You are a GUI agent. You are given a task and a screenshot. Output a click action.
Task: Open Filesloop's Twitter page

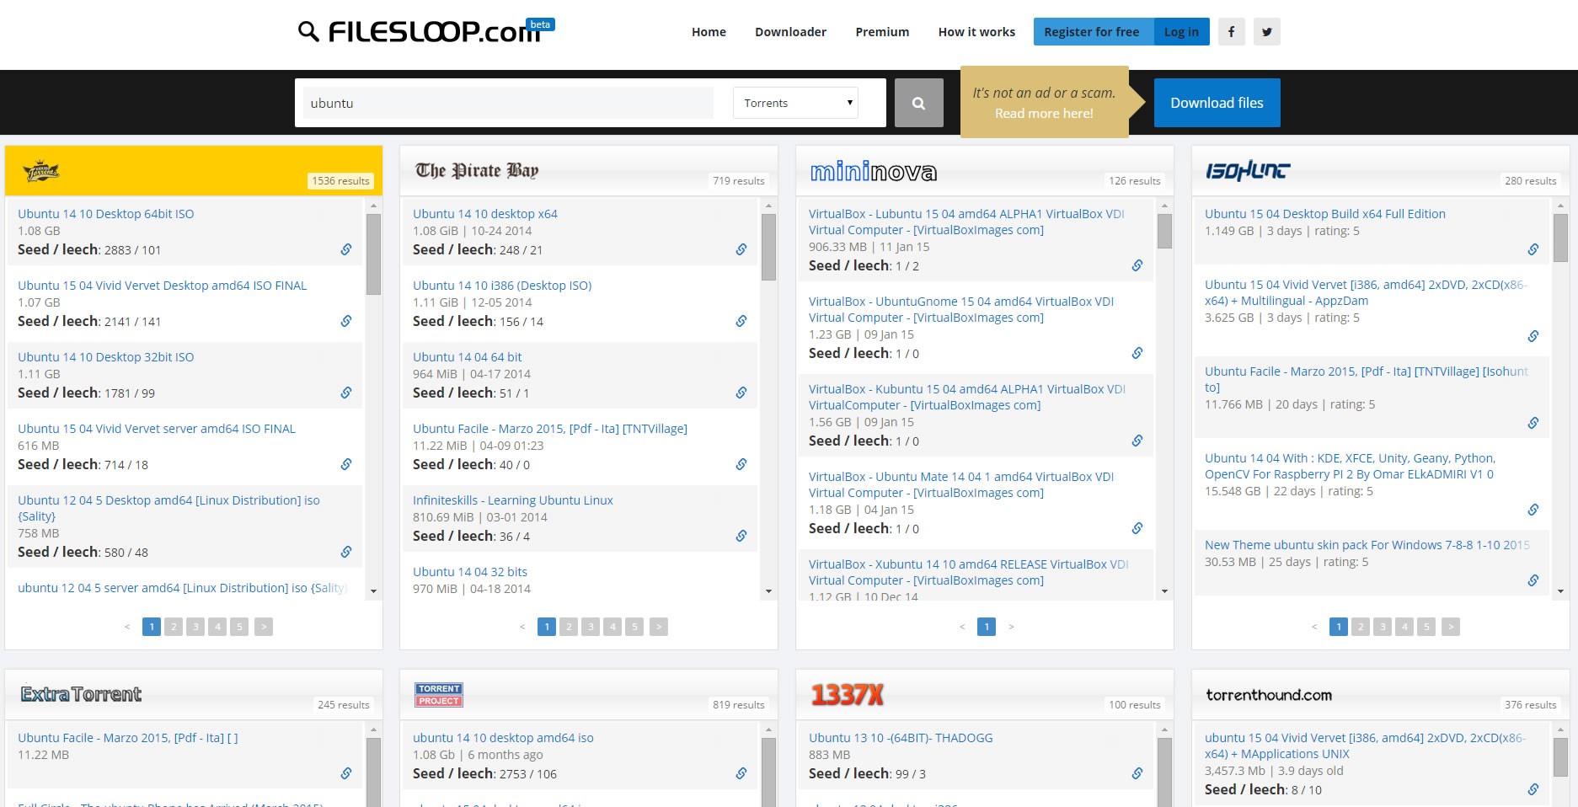(1266, 31)
